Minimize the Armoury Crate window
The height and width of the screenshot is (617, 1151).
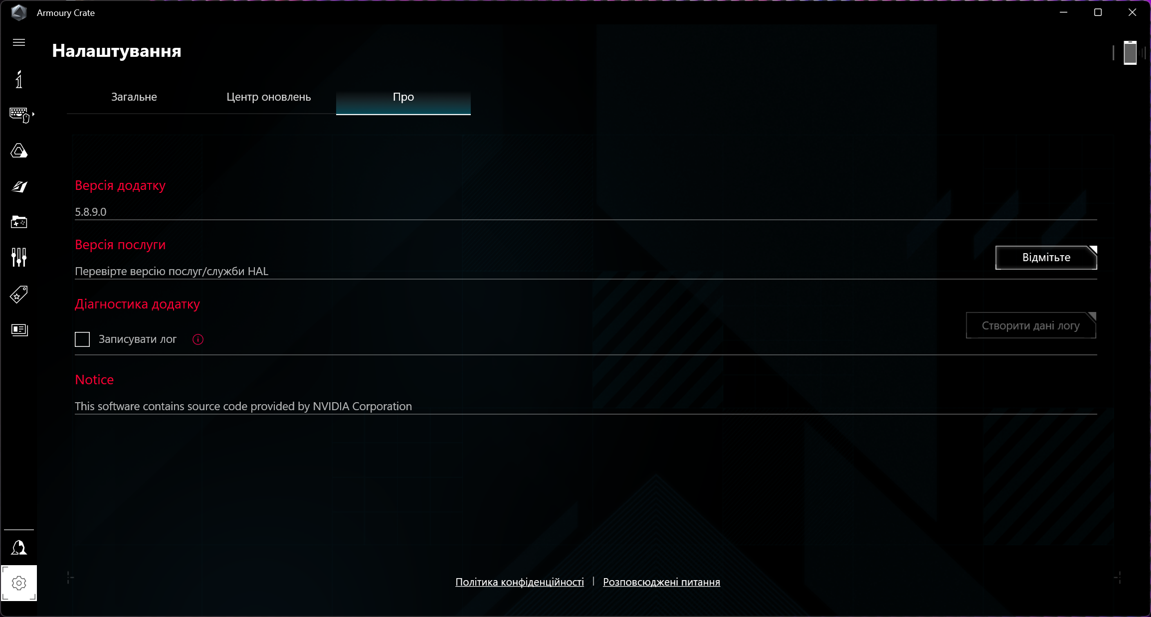[x=1063, y=12]
